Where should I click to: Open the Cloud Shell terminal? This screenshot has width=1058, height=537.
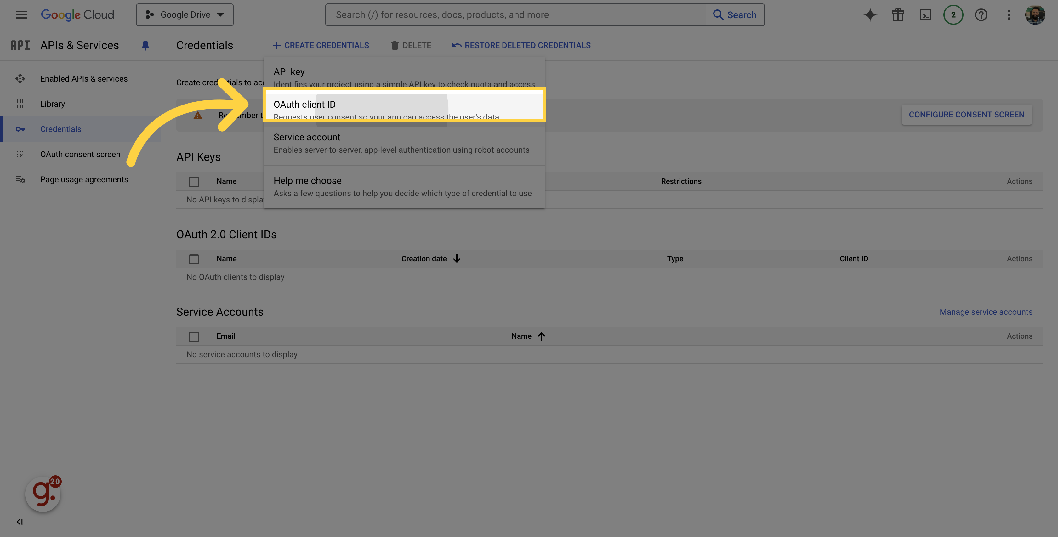926,15
